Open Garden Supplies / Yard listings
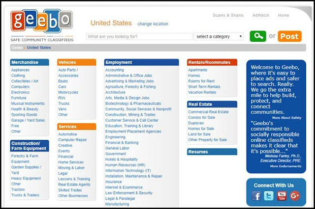 [26, 170]
